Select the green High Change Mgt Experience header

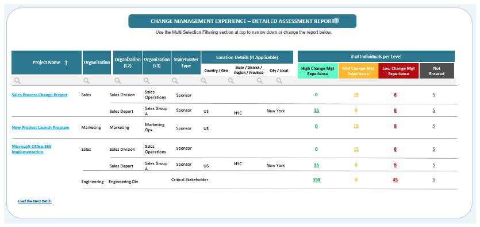(x=318, y=71)
